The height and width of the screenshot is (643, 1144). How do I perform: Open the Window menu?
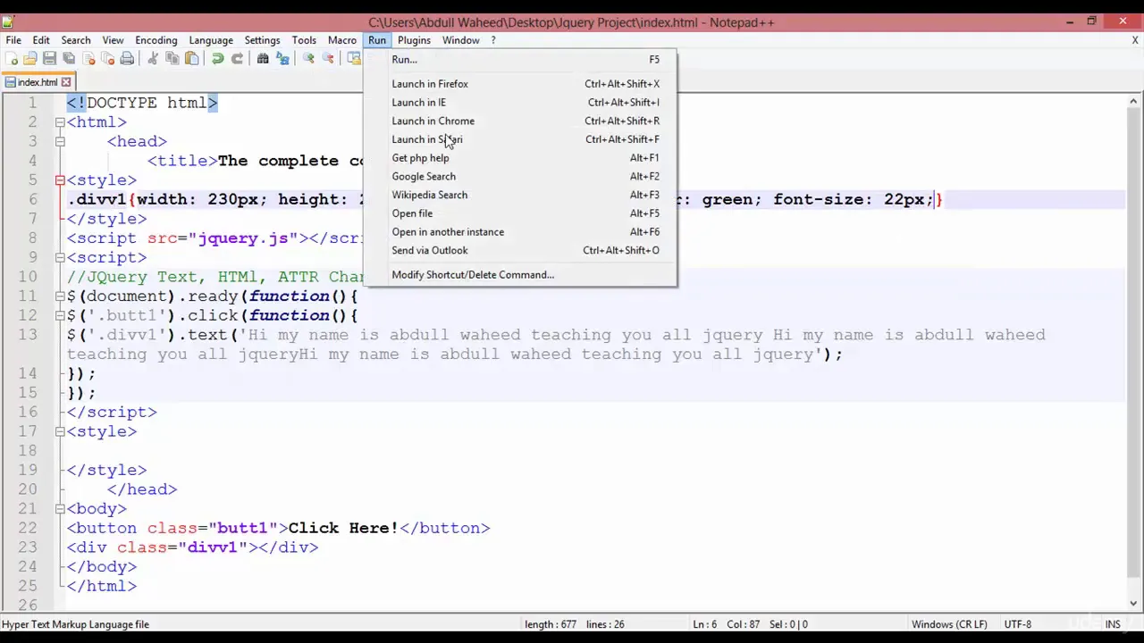tap(460, 40)
